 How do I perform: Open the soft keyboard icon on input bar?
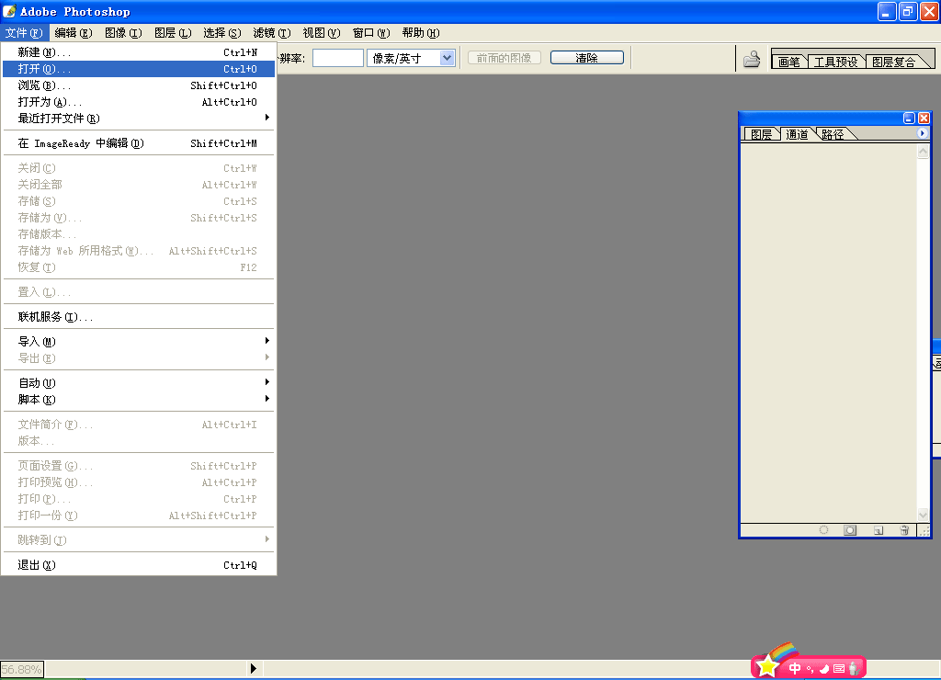point(839,669)
